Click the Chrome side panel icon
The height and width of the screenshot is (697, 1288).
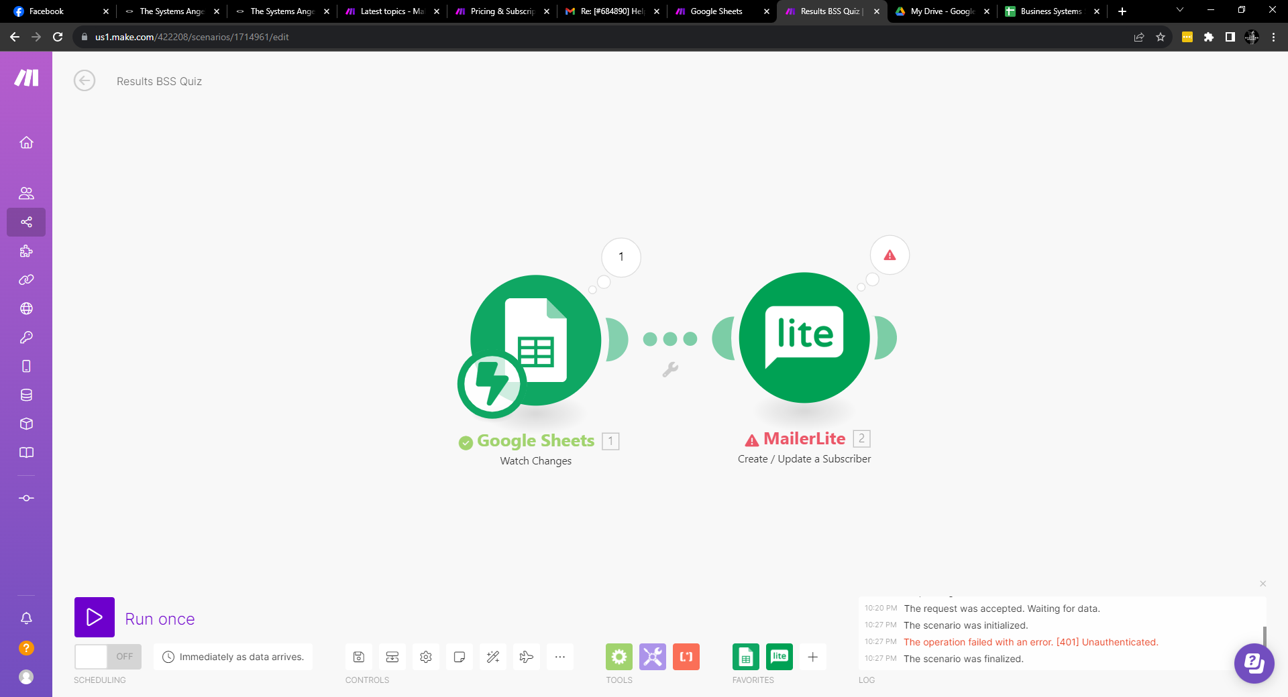click(1230, 37)
